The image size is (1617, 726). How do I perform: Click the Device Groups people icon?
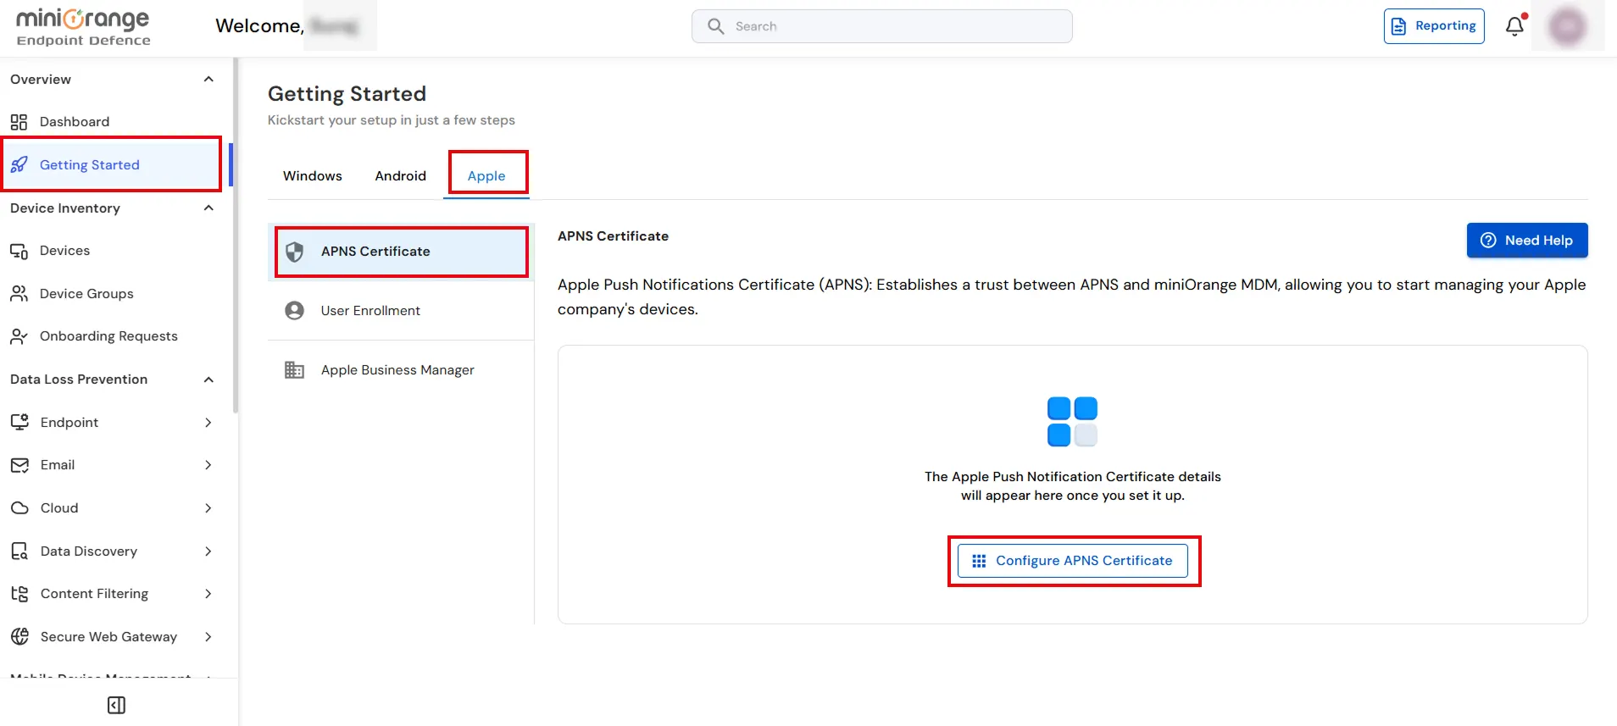[x=19, y=294]
